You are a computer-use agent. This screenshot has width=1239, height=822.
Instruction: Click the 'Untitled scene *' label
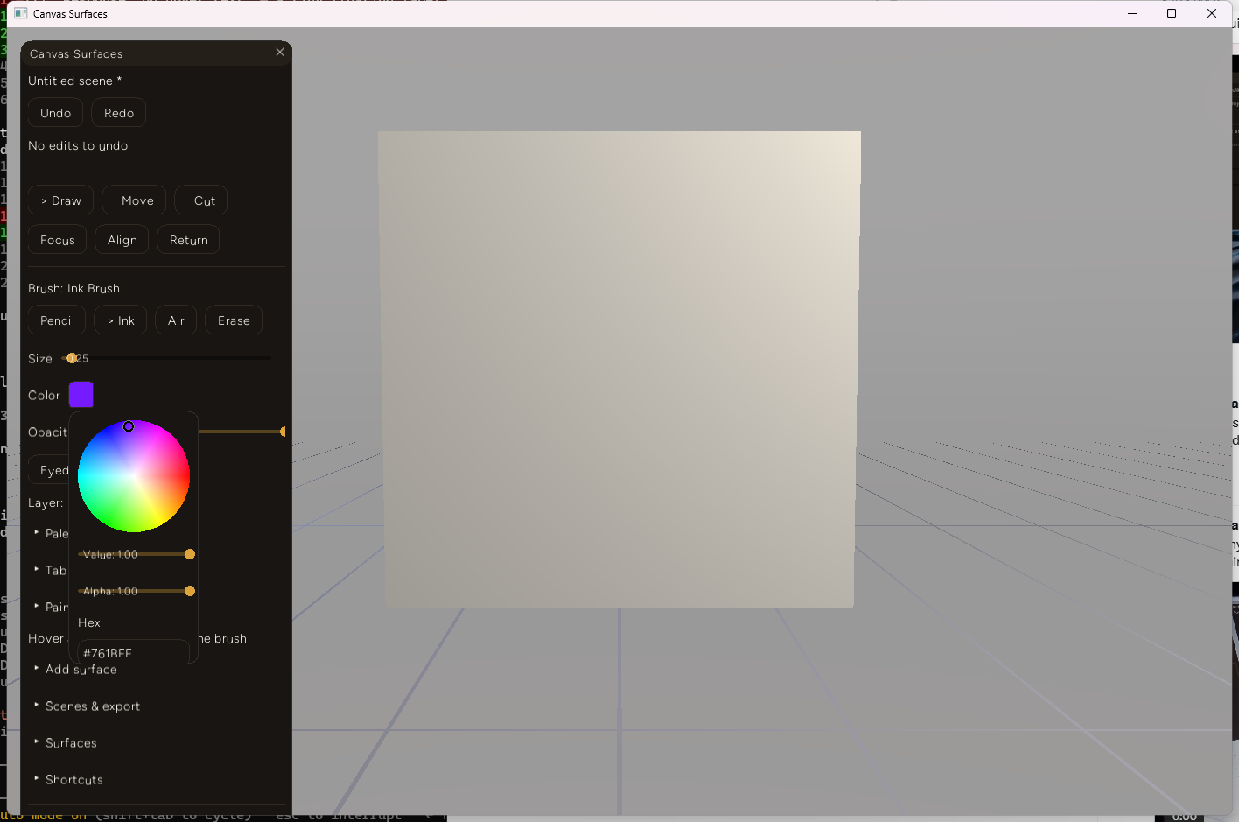(74, 81)
